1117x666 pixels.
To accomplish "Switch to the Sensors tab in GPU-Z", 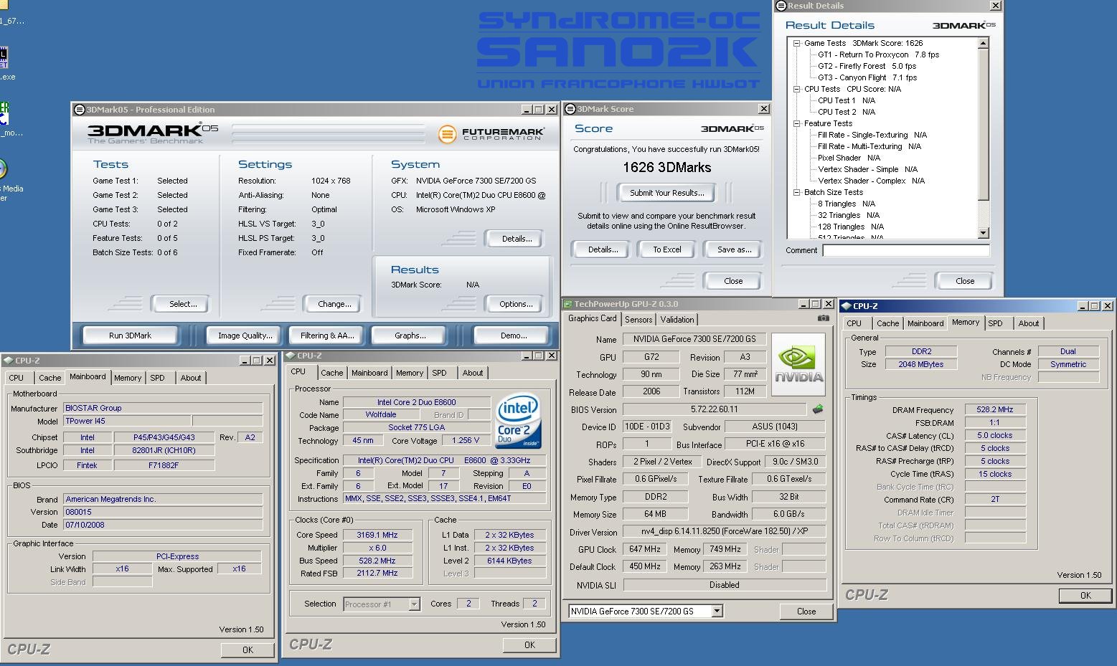I will pyautogui.click(x=638, y=320).
